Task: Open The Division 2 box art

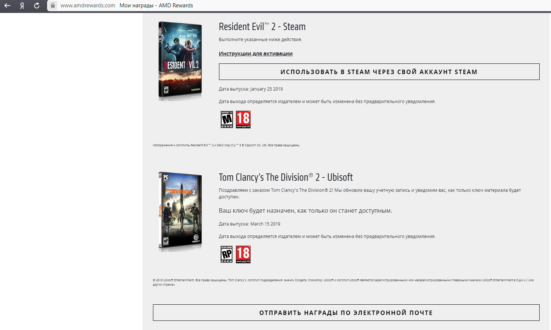Action: (x=180, y=212)
